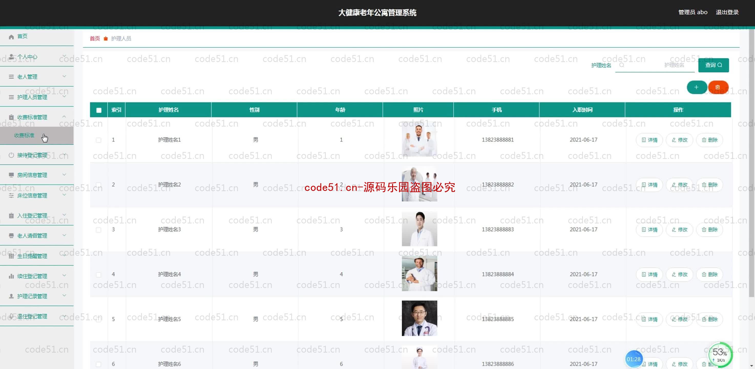Expand the 房间信息管理 chevron
Screen dimensions: 755x369
[64, 175]
